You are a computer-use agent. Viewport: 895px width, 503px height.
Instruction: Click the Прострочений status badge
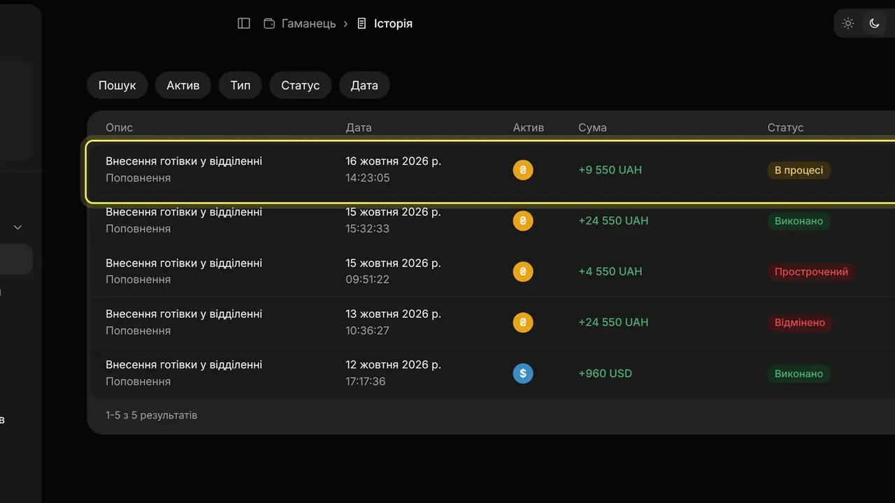click(812, 272)
